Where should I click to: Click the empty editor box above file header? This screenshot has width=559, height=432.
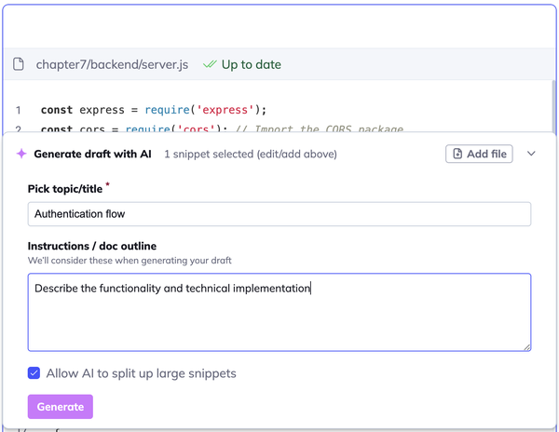click(x=279, y=23)
